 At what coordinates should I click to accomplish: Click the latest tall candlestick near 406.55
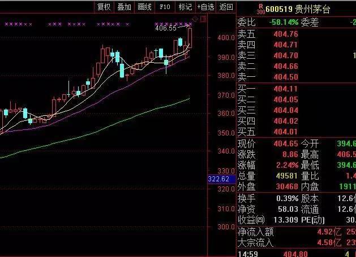[x=190, y=38]
